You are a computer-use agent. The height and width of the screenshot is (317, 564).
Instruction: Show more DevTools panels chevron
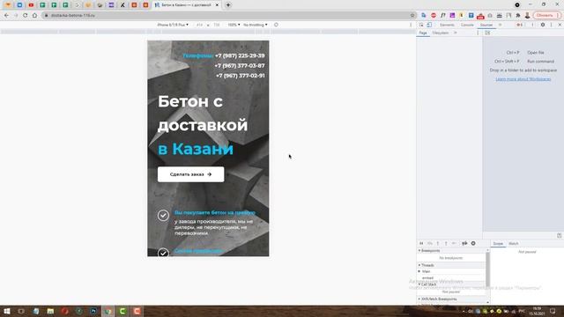coord(500,25)
